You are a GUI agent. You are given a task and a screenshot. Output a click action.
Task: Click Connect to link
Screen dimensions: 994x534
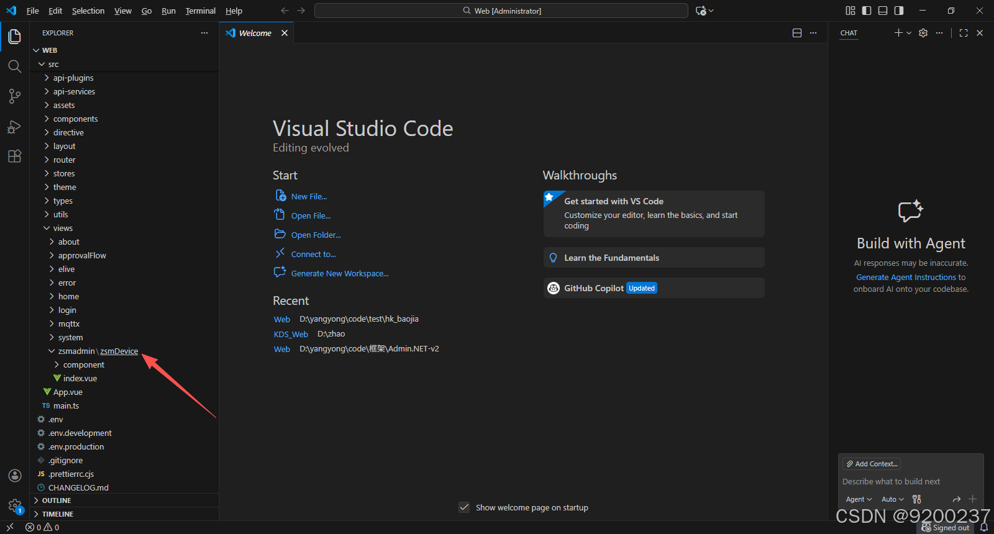point(313,254)
